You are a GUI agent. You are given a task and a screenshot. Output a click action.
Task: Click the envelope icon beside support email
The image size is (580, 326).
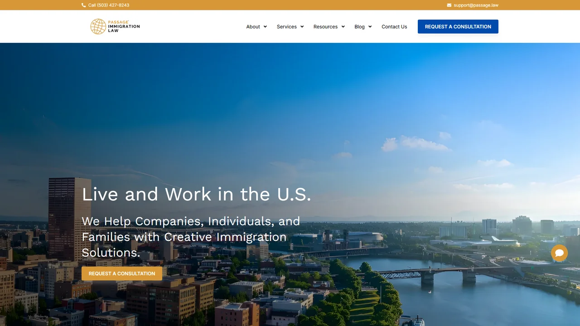pyautogui.click(x=449, y=5)
